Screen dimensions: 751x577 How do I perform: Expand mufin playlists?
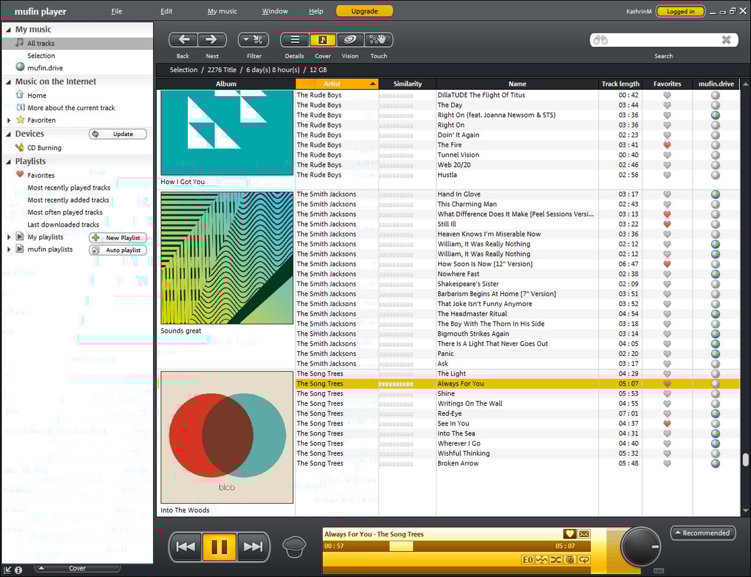(9, 249)
